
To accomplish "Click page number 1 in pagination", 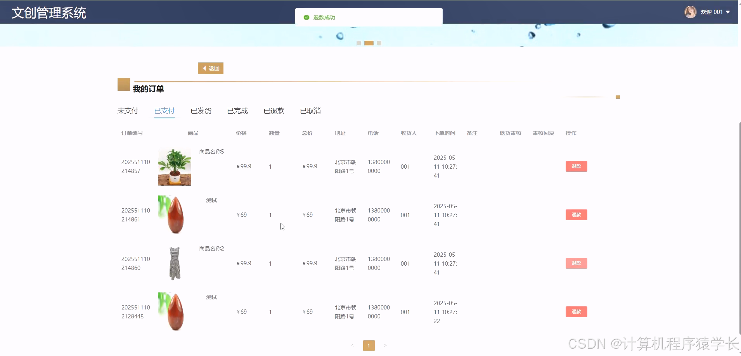I will 369,346.
